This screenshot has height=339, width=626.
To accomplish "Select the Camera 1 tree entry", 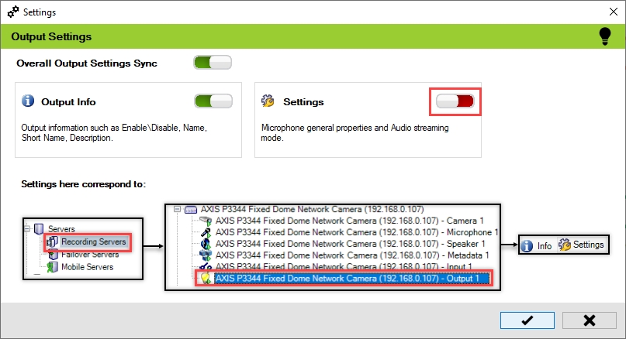I will 352,221.
